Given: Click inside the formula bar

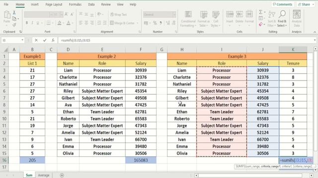Looking at the screenshot, I should (185, 40).
